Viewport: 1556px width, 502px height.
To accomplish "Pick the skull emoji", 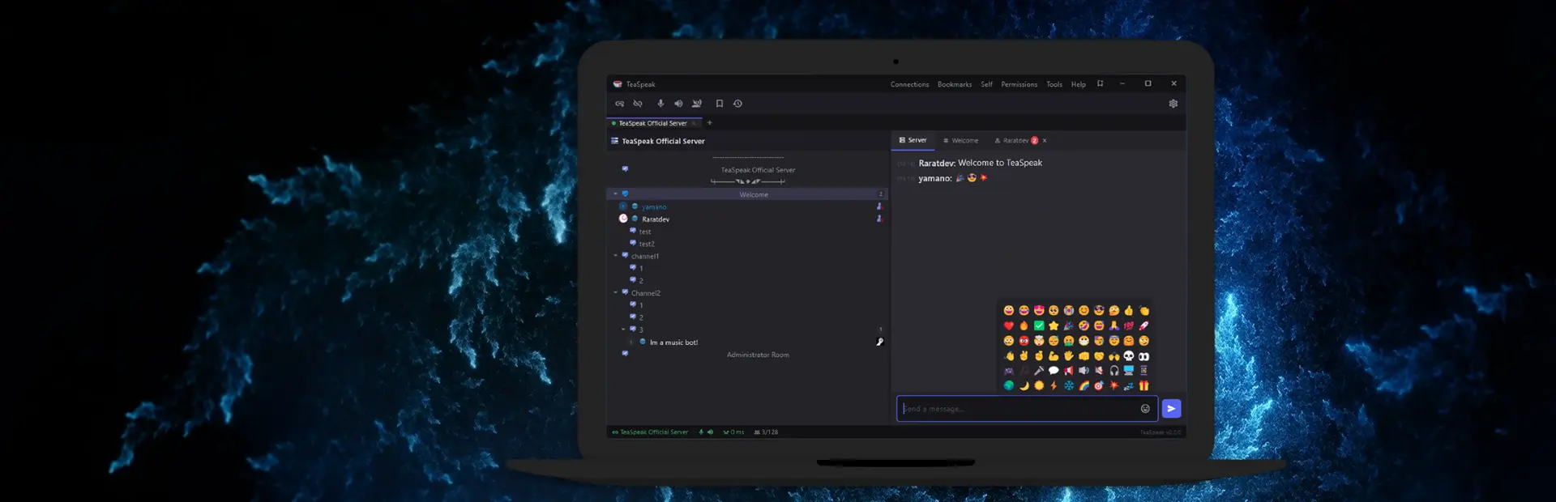I will coord(1128,355).
